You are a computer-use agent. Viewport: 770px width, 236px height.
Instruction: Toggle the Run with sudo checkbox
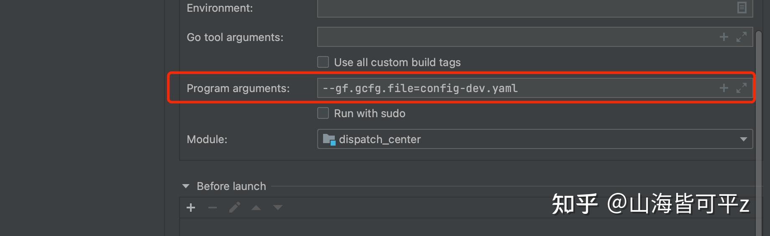323,113
